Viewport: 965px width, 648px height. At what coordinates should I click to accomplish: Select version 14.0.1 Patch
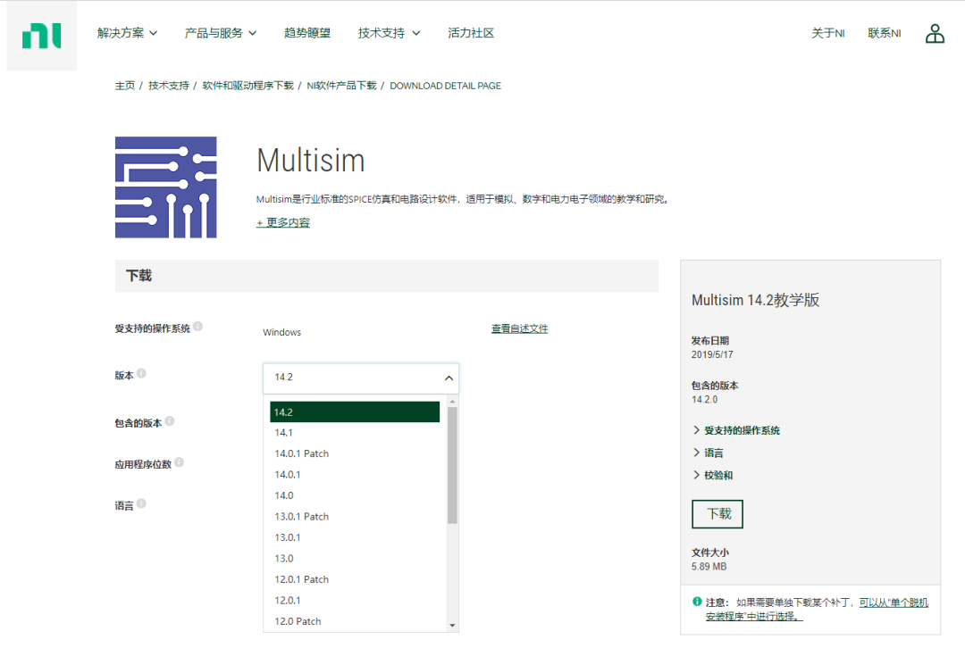[x=355, y=453]
